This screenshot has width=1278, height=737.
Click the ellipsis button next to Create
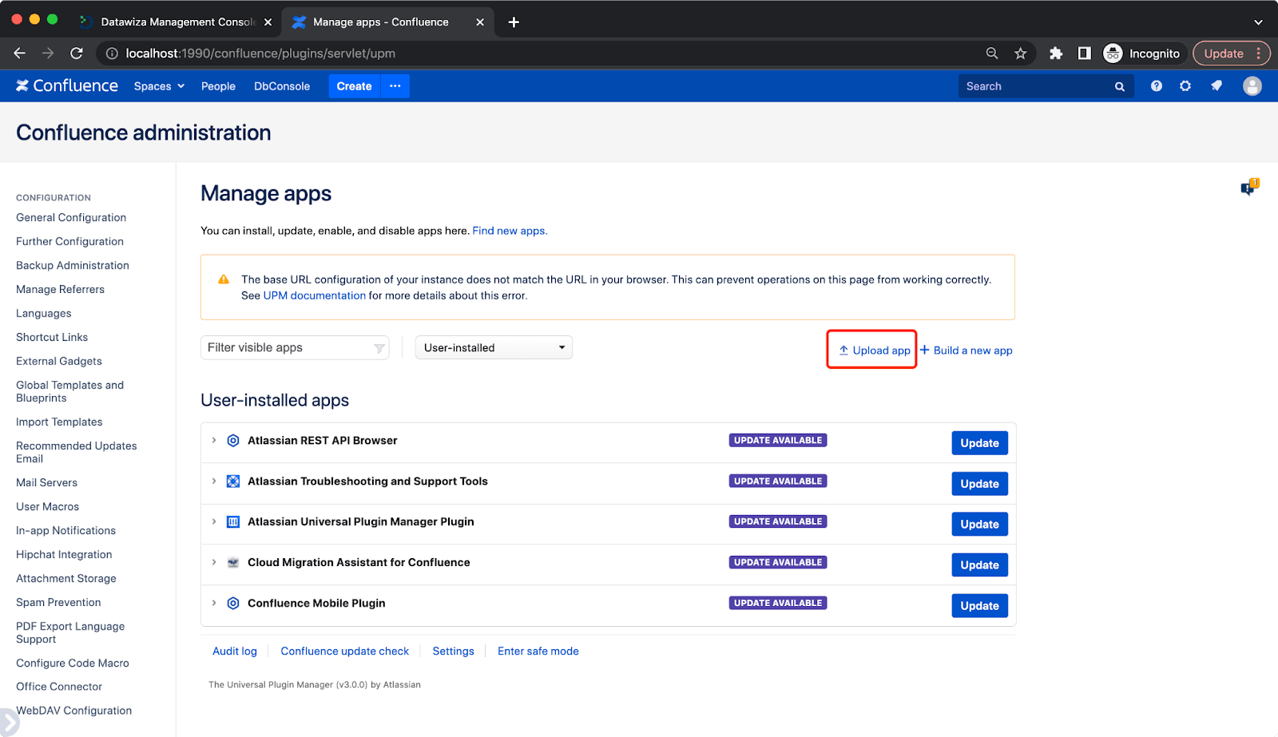pyautogui.click(x=395, y=86)
